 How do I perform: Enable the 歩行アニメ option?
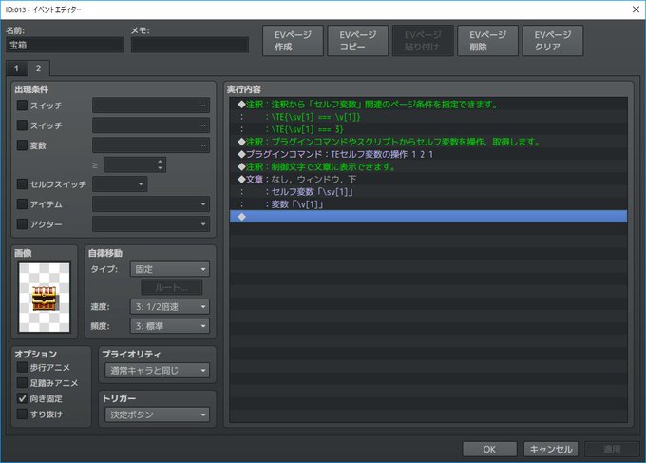coord(22,367)
